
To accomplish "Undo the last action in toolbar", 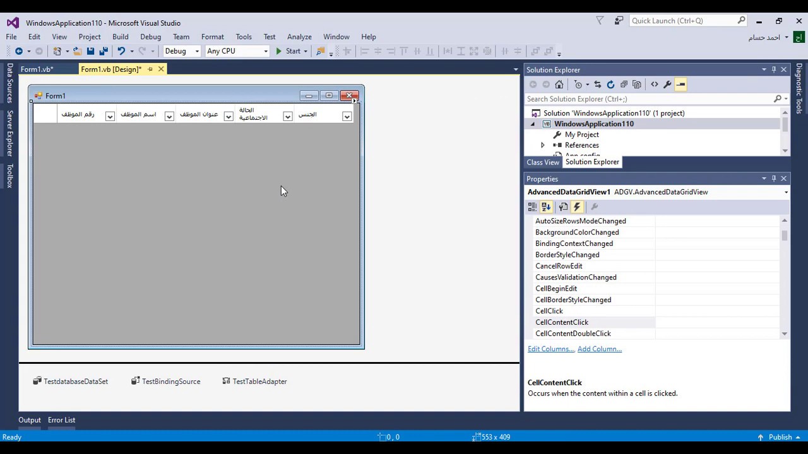I will tap(121, 51).
